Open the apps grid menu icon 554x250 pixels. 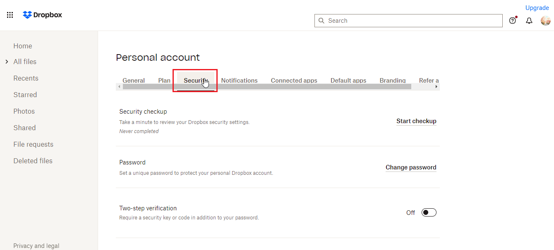coord(10,15)
